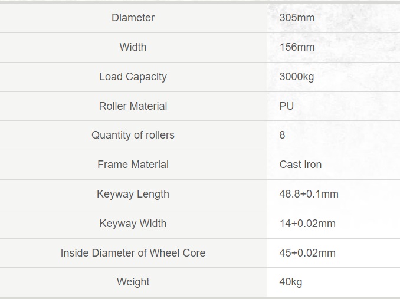Image resolution: width=400 pixels, height=299 pixels.
Task: Click the Frame Material label
Action: 133,165
